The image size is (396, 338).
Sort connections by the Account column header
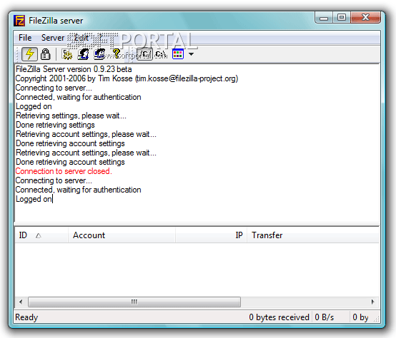(122, 235)
